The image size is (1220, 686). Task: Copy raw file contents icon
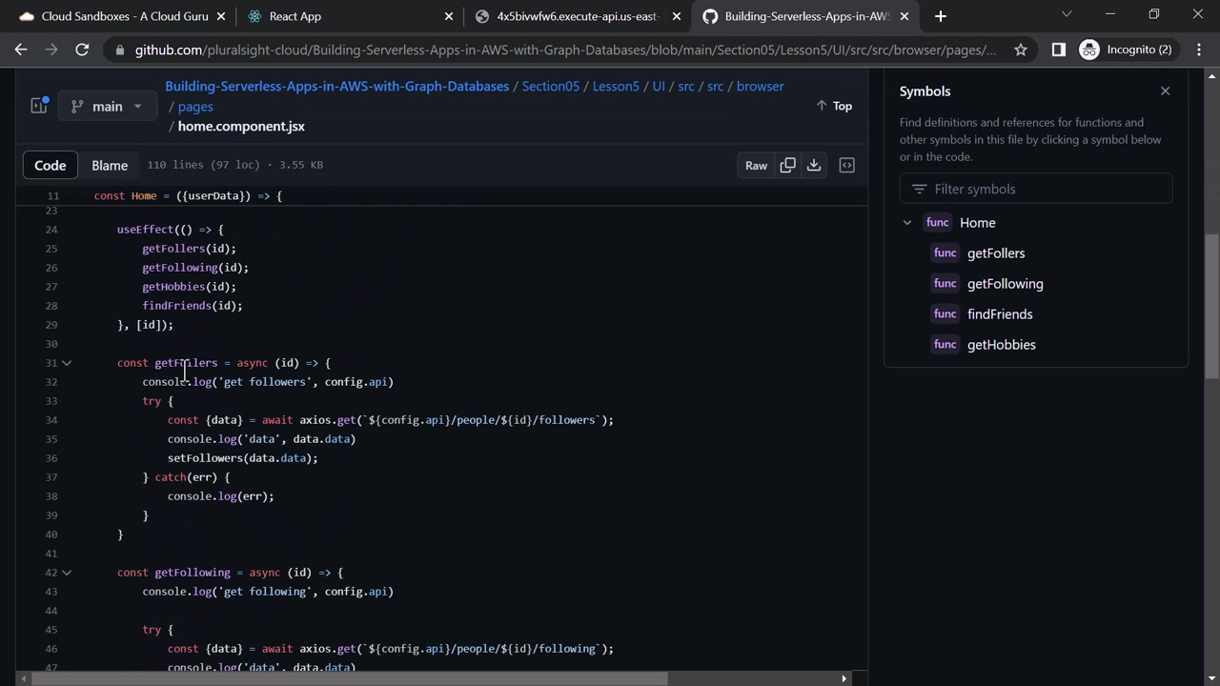point(787,165)
